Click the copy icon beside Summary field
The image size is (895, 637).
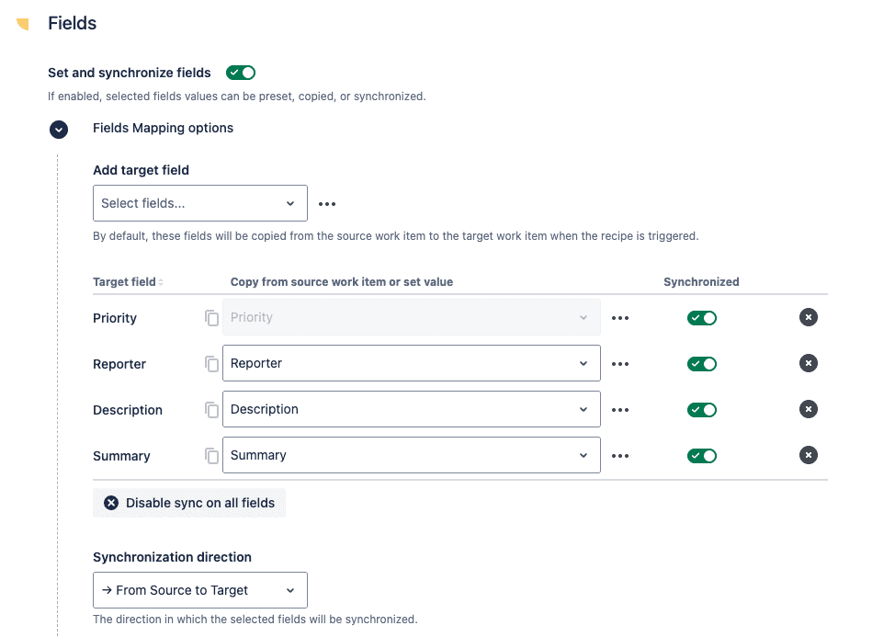(x=212, y=456)
